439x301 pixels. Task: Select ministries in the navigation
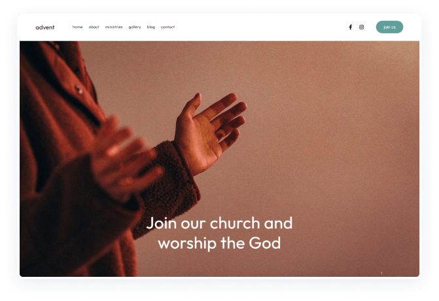(x=114, y=27)
